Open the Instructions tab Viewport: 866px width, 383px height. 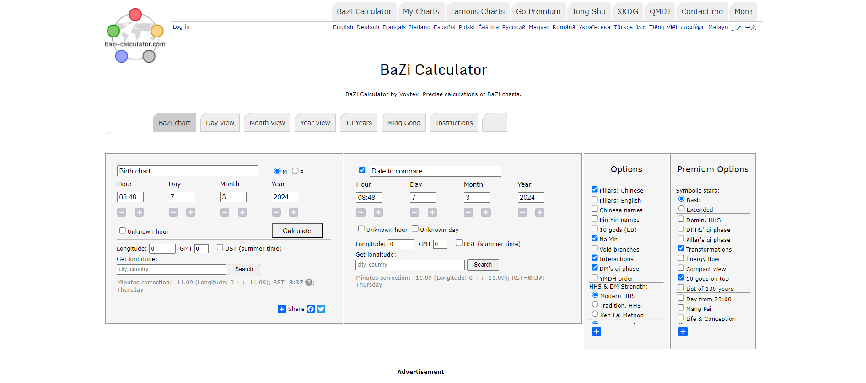[454, 123]
